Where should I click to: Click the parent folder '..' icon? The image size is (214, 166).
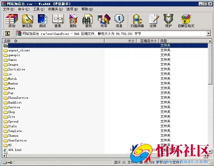tap(6, 45)
